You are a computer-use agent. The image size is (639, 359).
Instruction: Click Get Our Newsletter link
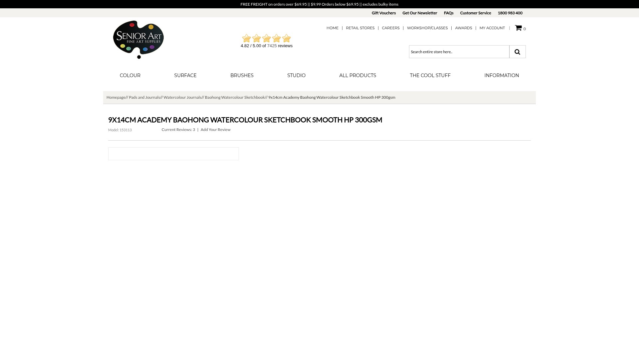420,13
